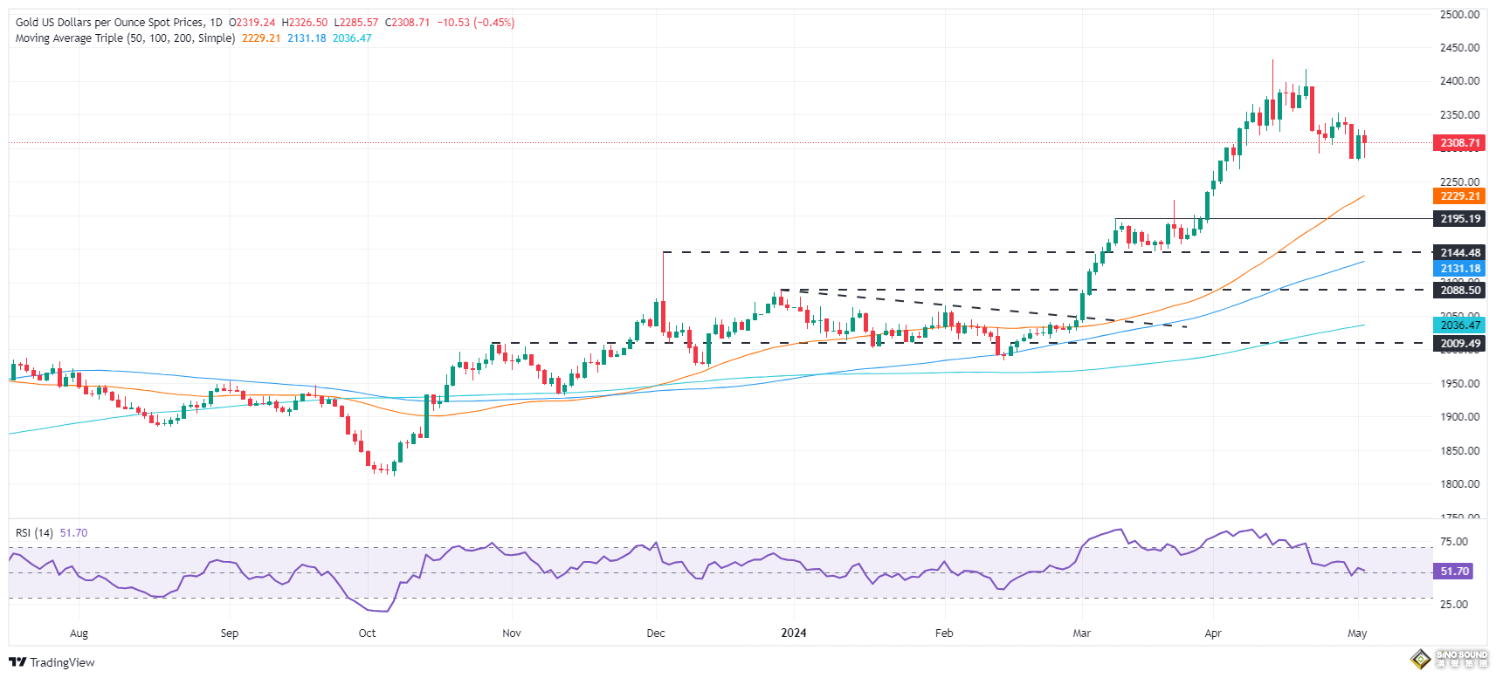Click the 2009.49 support level label

[1459, 344]
